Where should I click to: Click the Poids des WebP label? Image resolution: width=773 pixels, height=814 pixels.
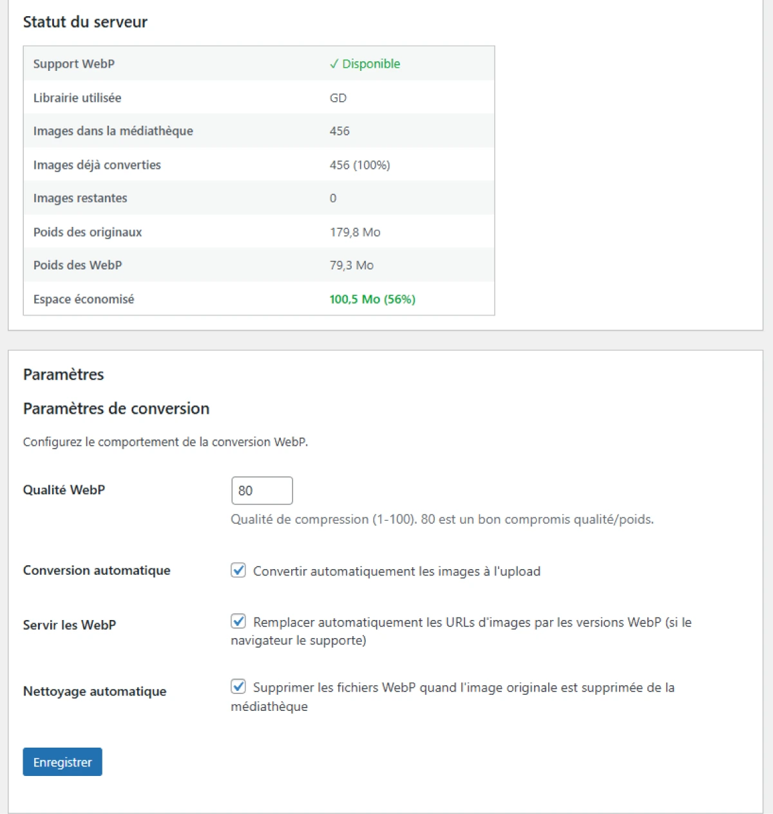[x=77, y=265]
